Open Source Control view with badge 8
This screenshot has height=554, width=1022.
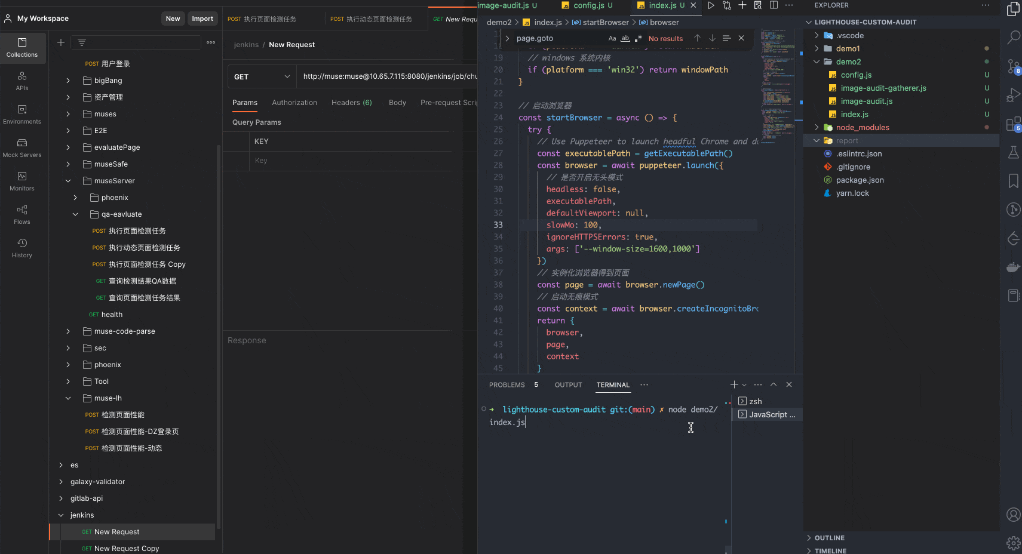coord(1013,66)
